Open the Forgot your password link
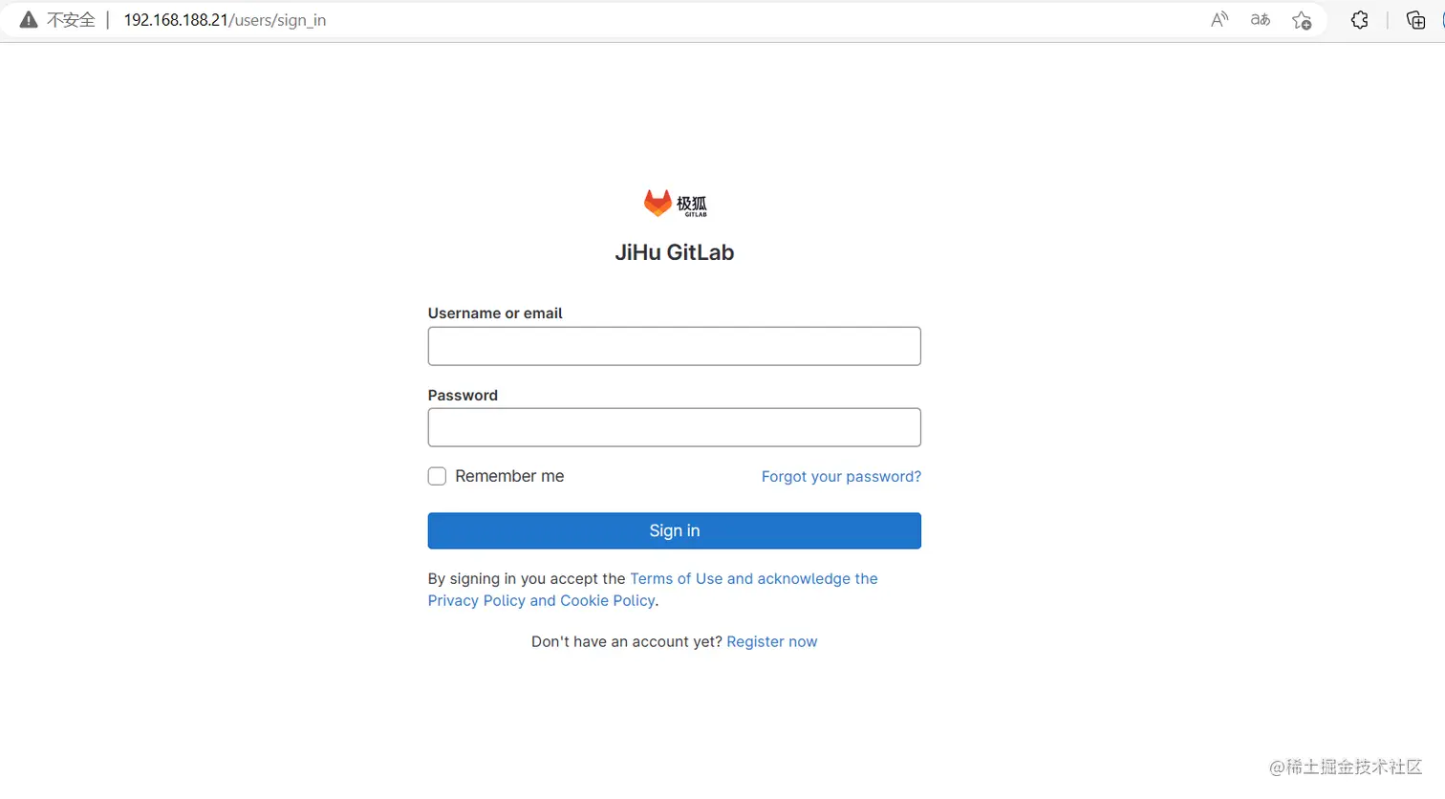Screen dimensions: 1445x799 pyautogui.click(x=841, y=476)
